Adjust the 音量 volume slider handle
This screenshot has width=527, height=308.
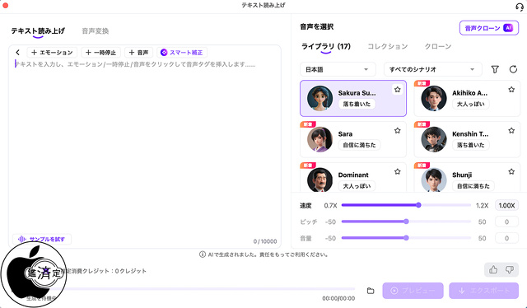click(406, 238)
